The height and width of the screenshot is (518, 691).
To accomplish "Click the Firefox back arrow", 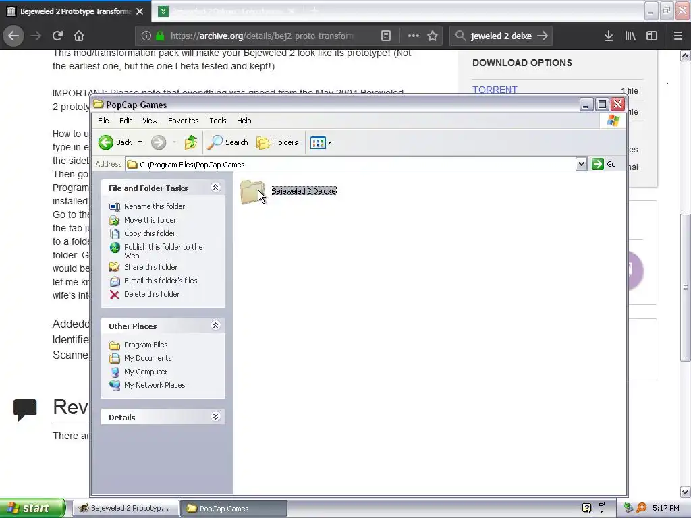I will pyautogui.click(x=13, y=36).
